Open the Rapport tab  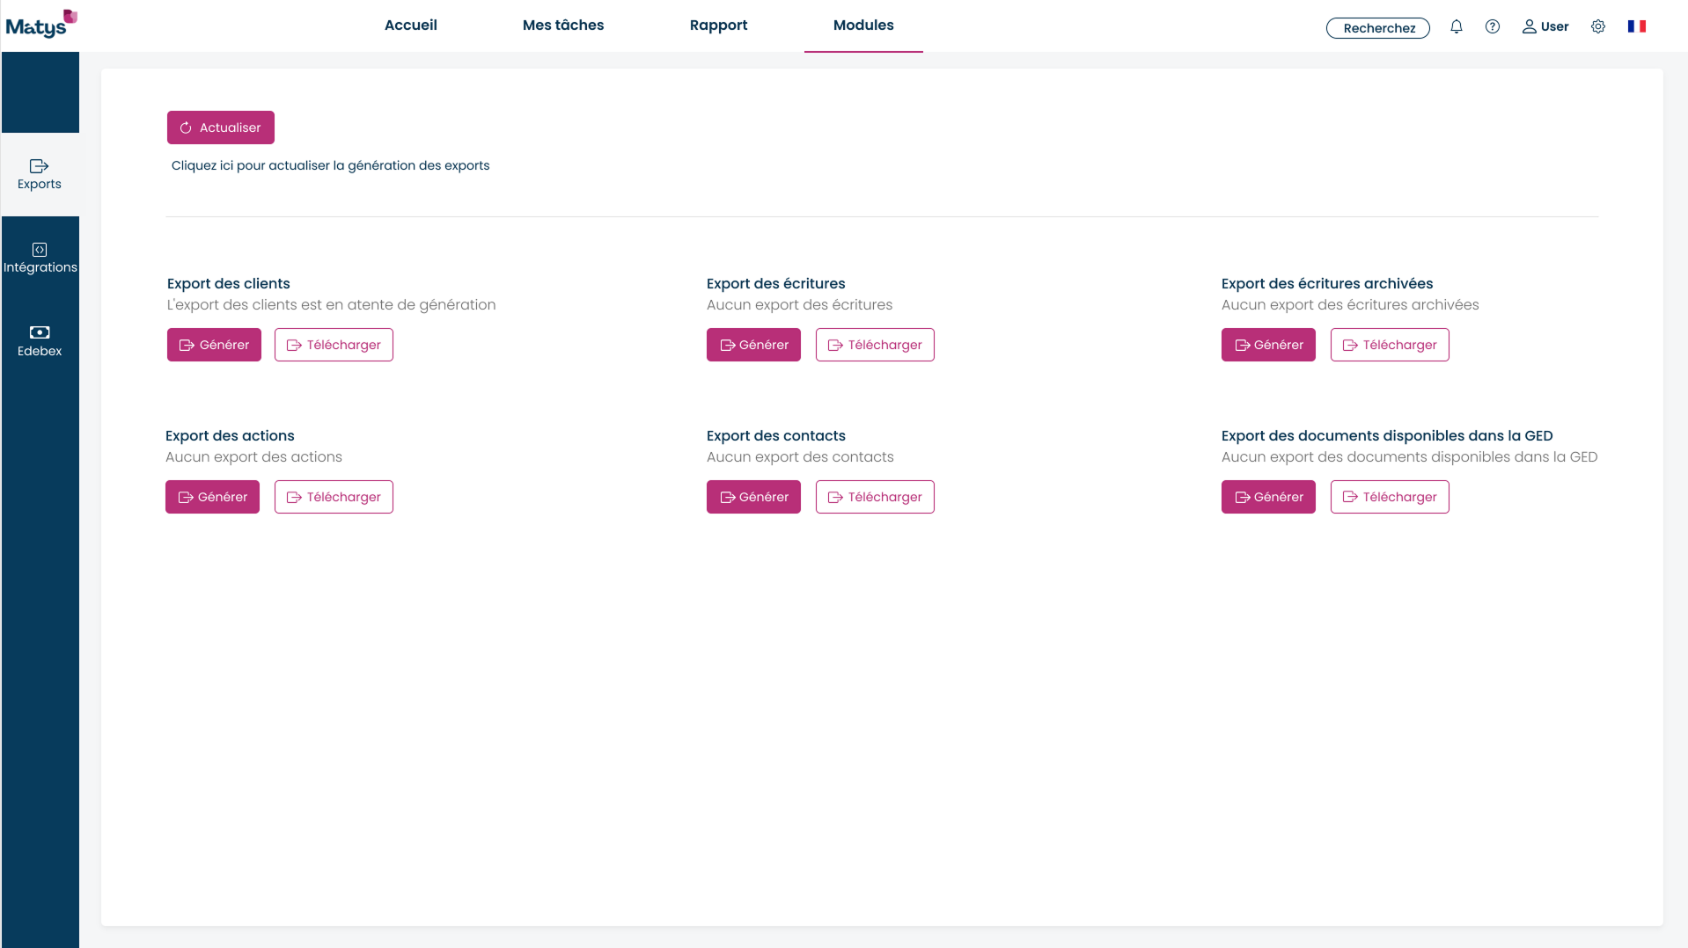point(718,26)
